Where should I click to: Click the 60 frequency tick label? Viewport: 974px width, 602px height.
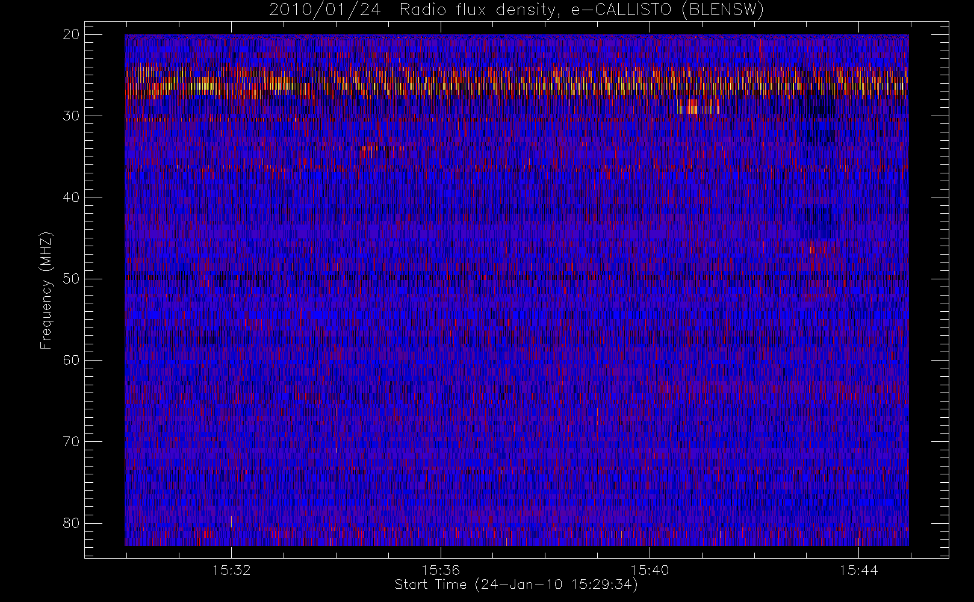71,360
